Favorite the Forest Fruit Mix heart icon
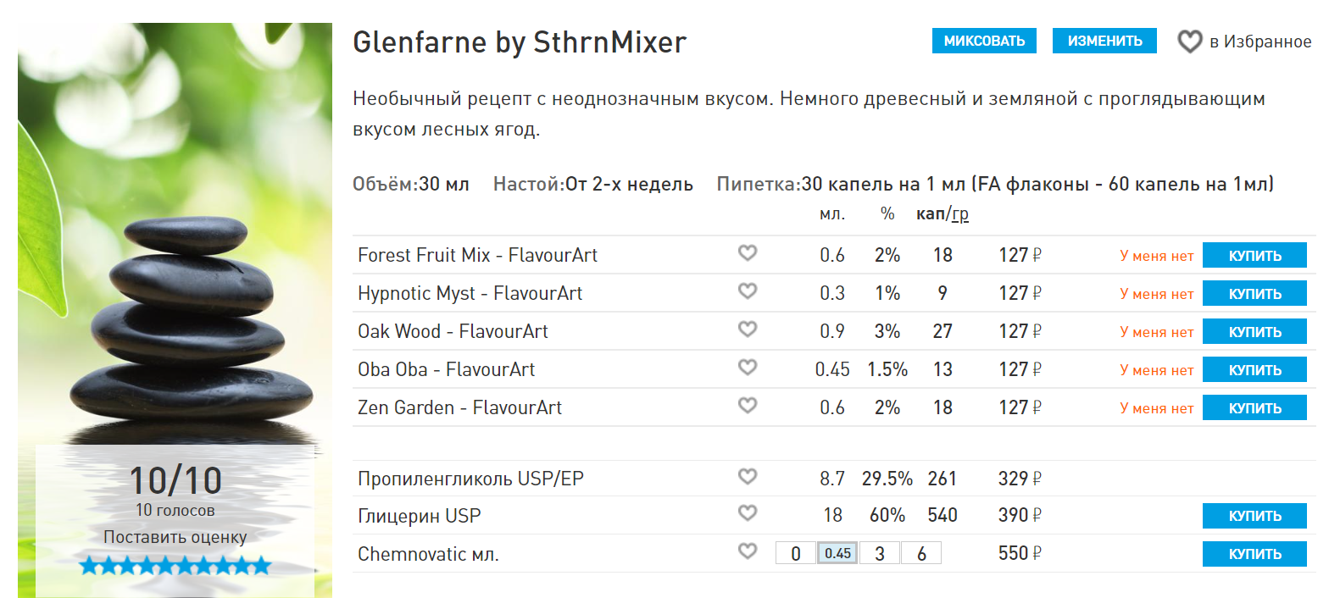This screenshot has width=1329, height=598. coord(747,253)
